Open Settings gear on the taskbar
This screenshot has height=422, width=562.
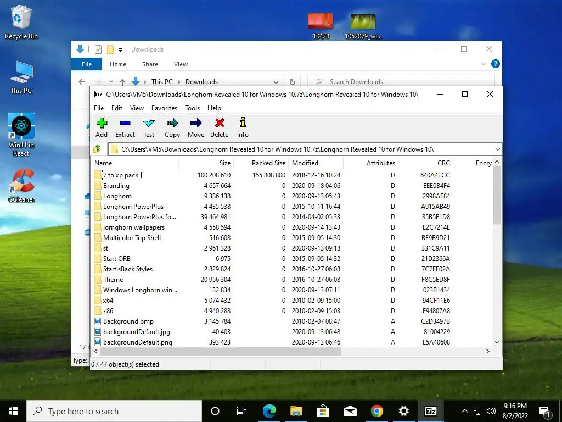coord(403,411)
